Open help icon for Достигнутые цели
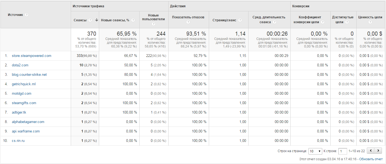Image resolution: width=386 pixels, height=164 pixels. pyautogui.click(x=347, y=22)
